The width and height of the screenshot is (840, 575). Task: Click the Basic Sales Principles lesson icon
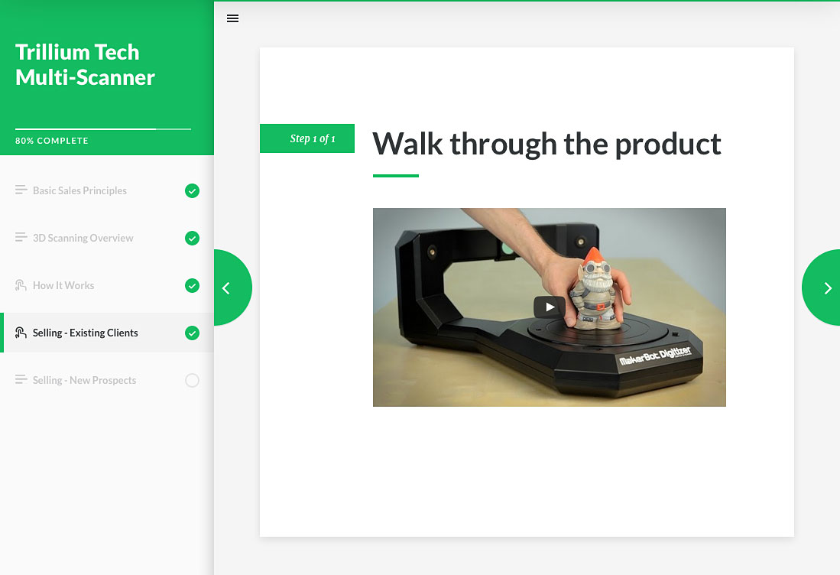21,190
